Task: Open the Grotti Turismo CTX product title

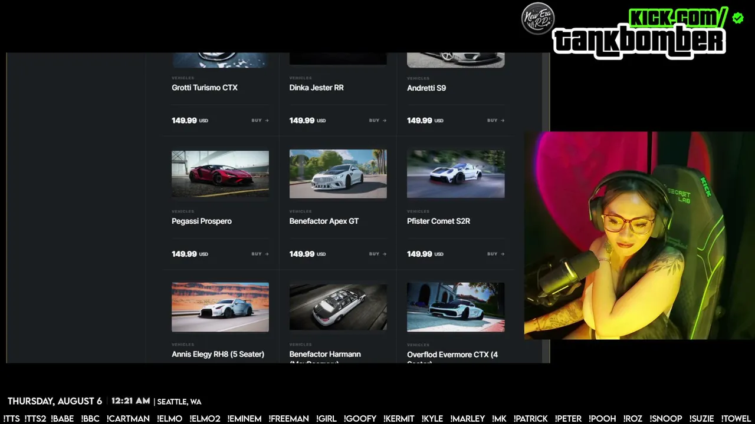Action: [205, 88]
